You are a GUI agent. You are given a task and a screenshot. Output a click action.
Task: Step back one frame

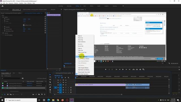tap(120, 69)
